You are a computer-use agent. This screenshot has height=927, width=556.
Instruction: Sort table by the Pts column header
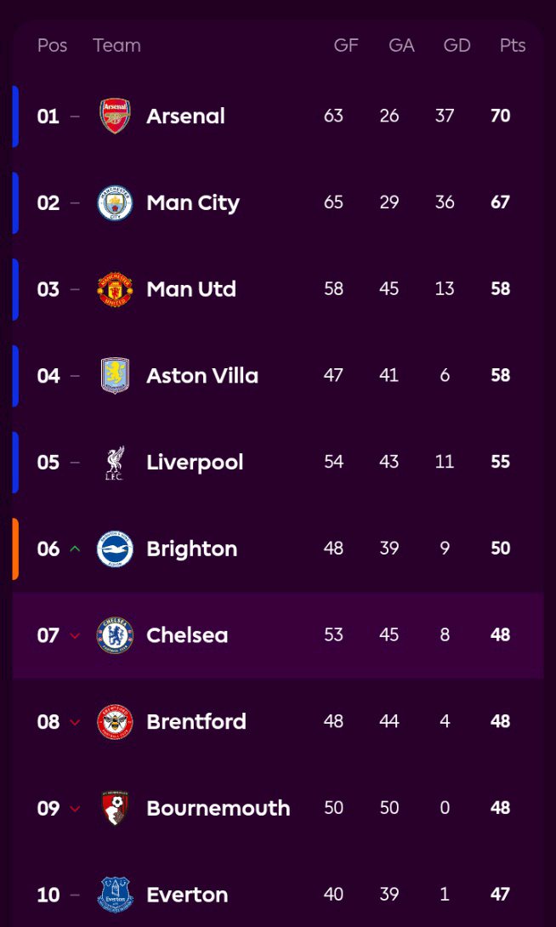click(513, 46)
